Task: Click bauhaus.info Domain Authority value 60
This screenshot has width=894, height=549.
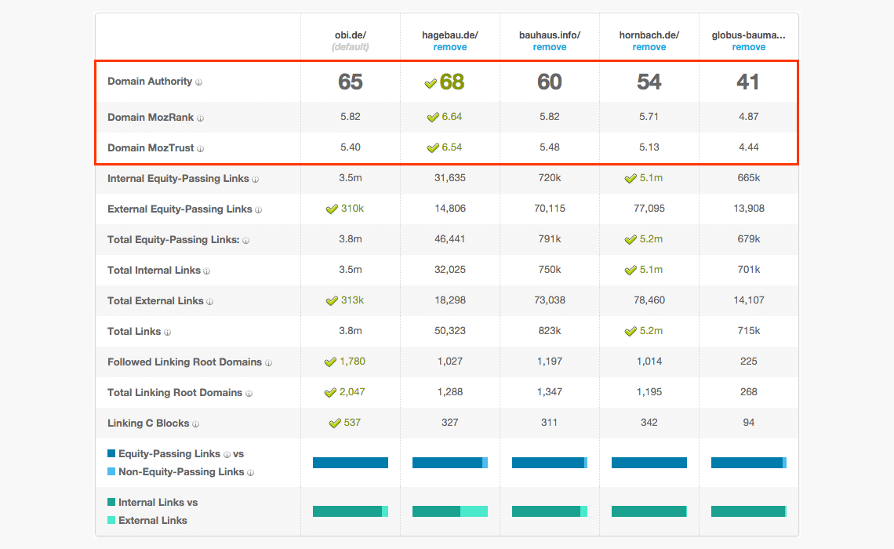Action: coord(550,82)
